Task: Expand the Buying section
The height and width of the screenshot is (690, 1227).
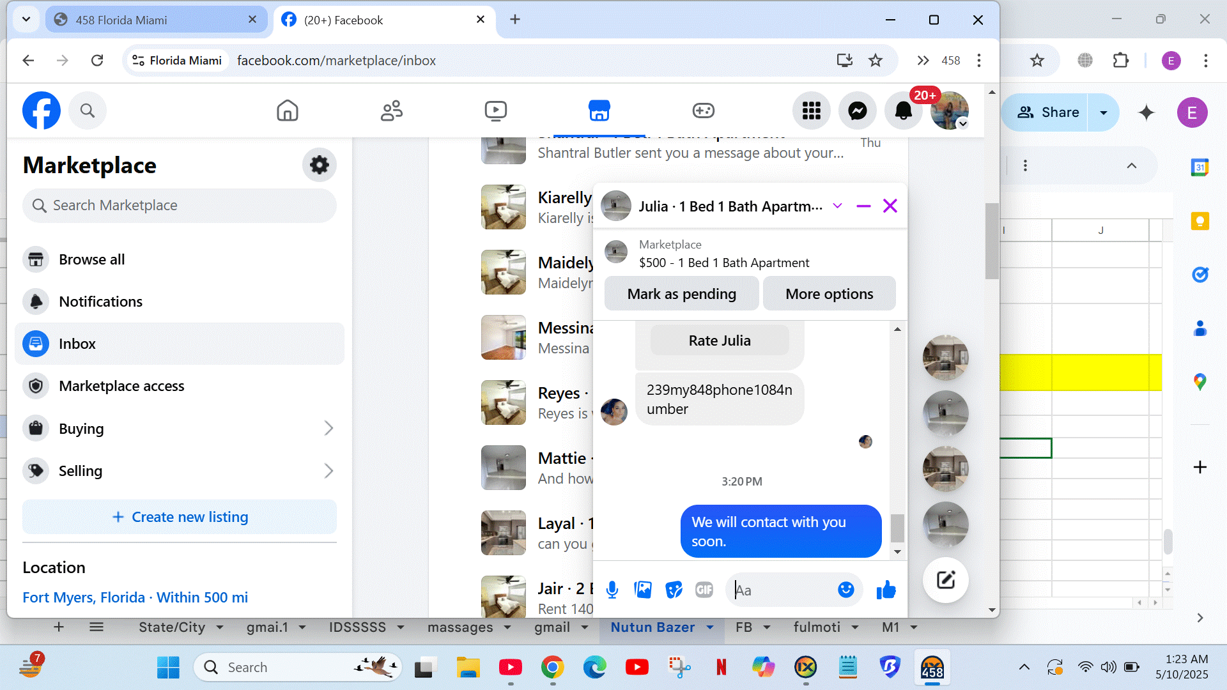Action: pyautogui.click(x=328, y=429)
